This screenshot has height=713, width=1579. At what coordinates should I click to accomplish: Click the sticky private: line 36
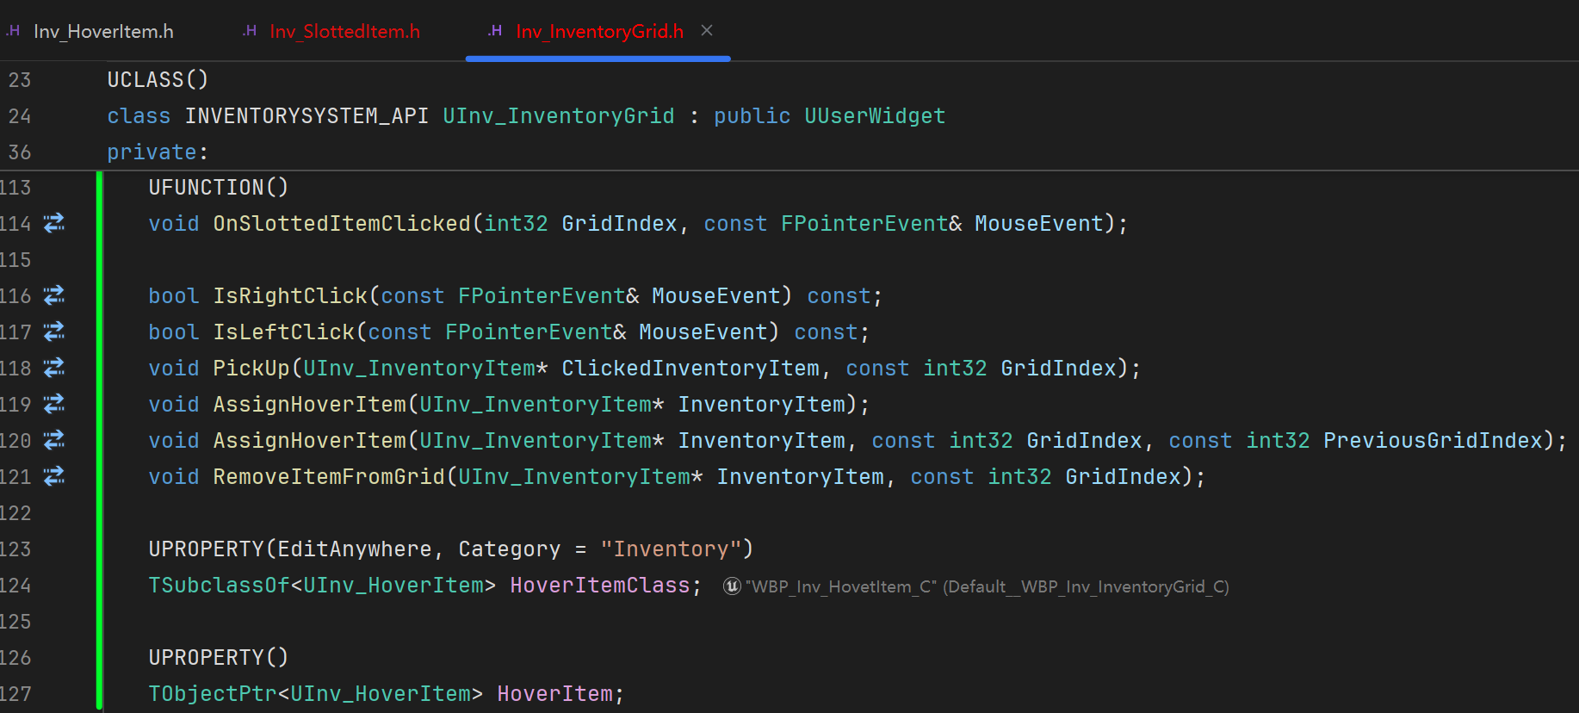coord(158,152)
